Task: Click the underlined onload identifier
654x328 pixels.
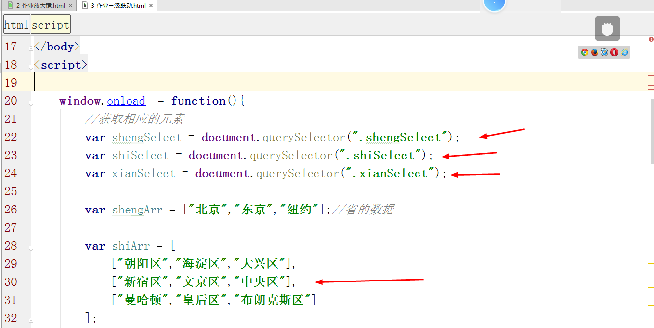Action: tap(126, 101)
